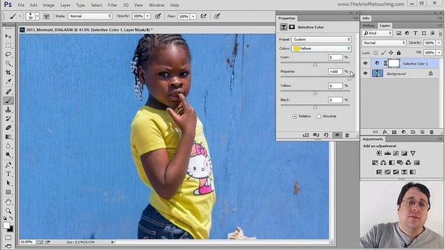
Task: Open the Flow slider arrow
Action: coord(193,17)
